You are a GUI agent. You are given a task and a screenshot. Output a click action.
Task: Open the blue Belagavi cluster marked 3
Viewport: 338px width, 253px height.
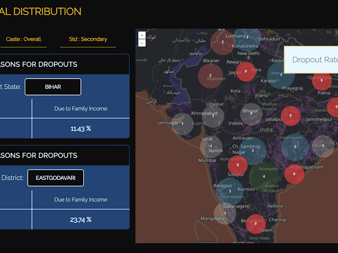tap(229, 191)
